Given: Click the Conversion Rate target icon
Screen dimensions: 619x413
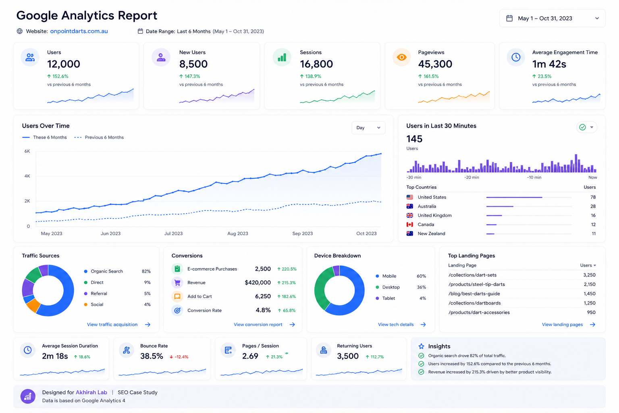Looking at the screenshot, I should 177,310.
